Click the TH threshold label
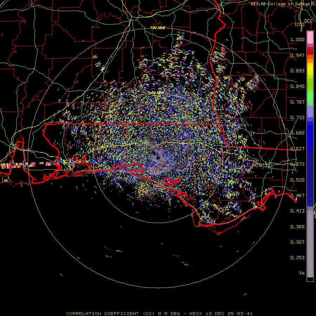 point(302,274)
